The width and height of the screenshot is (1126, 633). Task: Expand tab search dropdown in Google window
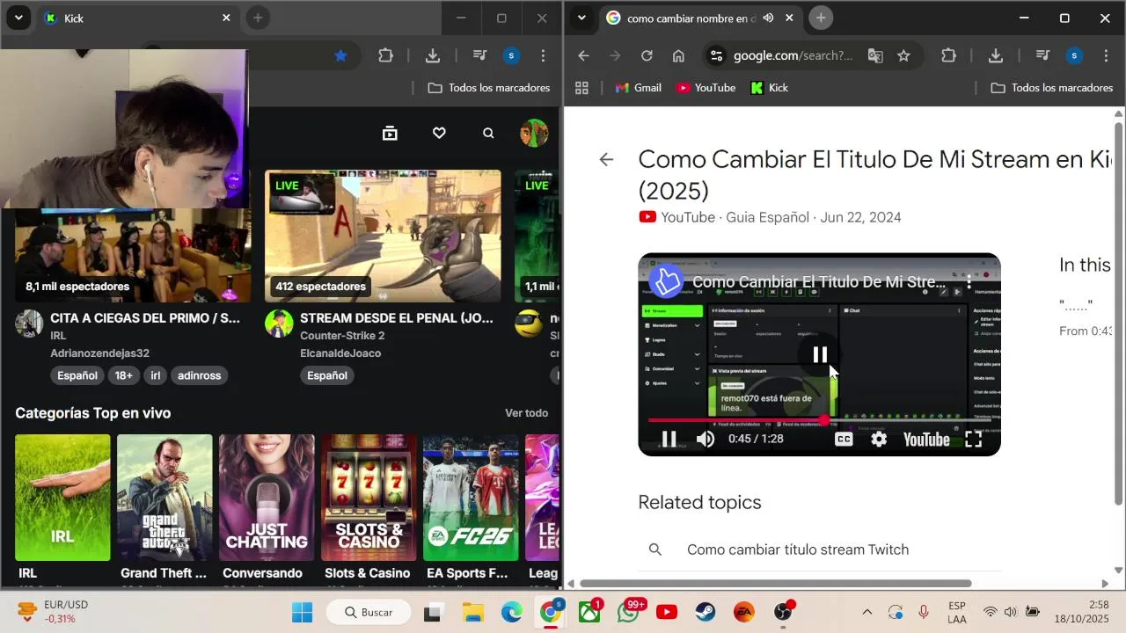[581, 18]
